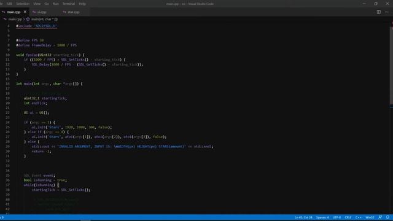Click the #define FPS 30 line
Viewport: 393px width, 221px height.
(30, 41)
